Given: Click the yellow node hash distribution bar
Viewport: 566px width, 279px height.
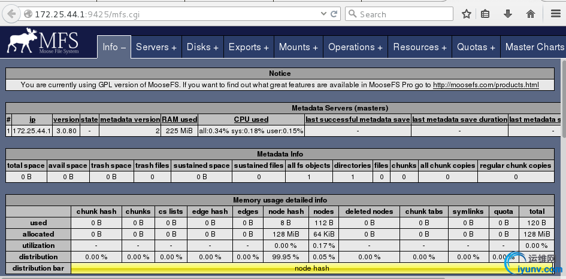Looking at the screenshot, I should pyautogui.click(x=312, y=268).
